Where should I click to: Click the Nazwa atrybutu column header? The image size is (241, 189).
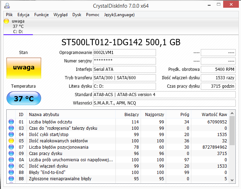pyautogui.click(x=71, y=114)
